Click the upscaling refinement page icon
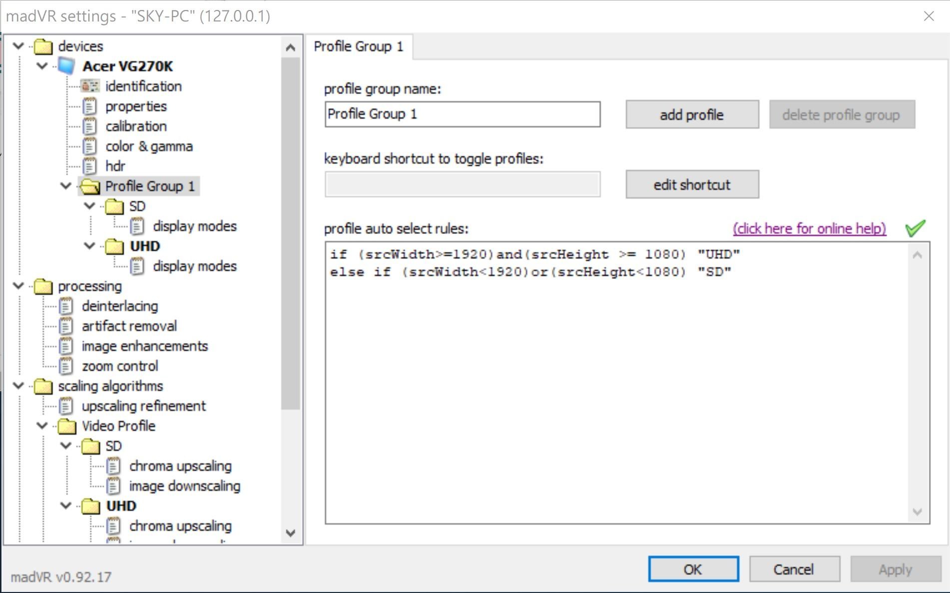Screen dimensions: 950x593 [x=66, y=406]
